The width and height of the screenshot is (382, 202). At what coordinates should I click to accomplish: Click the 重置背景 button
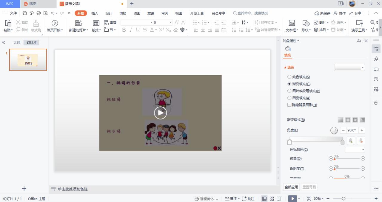click(309, 187)
